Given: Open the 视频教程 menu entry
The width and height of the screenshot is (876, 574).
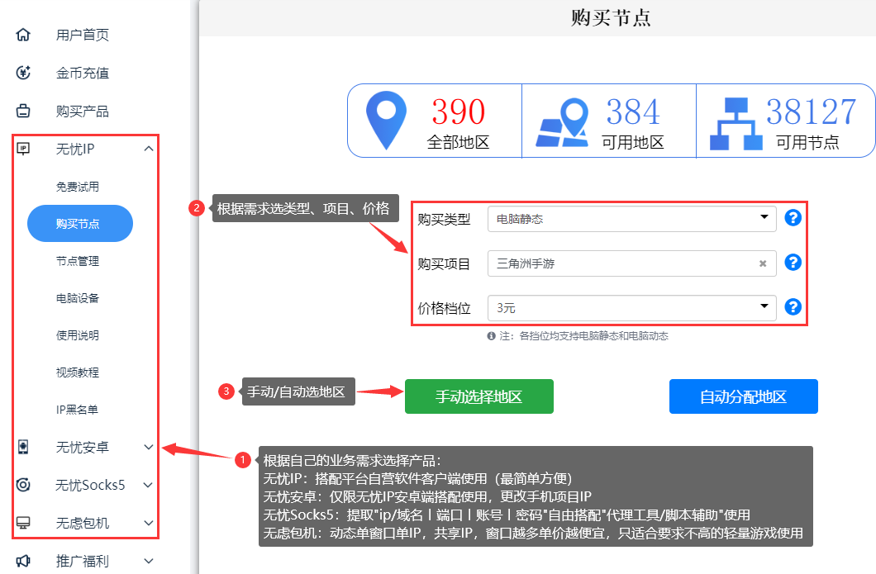Looking at the screenshot, I should [x=79, y=372].
